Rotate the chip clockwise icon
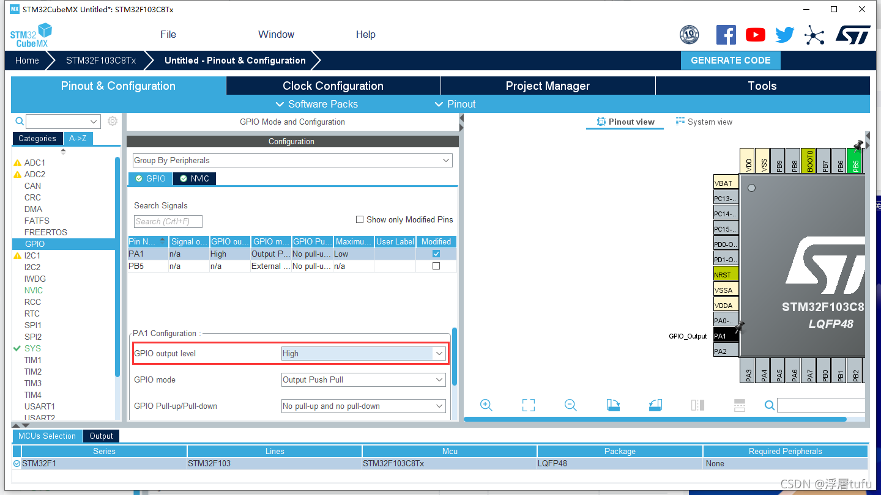This screenshot has width=881, height=495. [613, 405]
